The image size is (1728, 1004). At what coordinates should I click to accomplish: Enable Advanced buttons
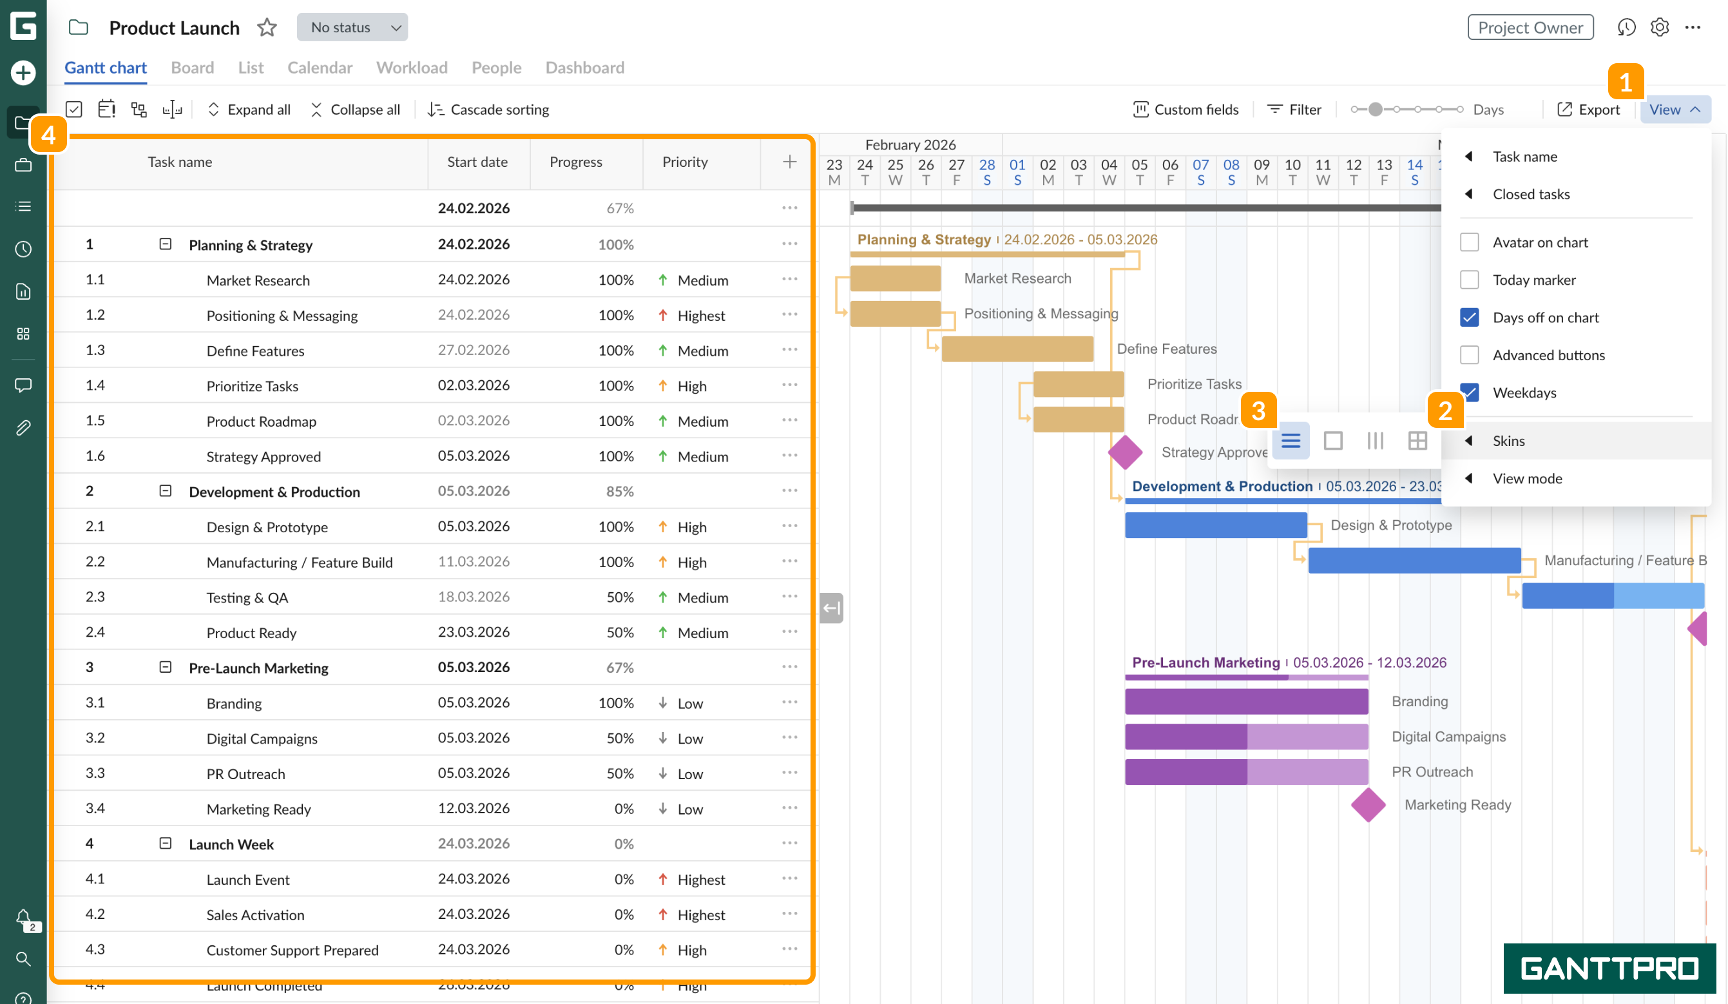1470,354
